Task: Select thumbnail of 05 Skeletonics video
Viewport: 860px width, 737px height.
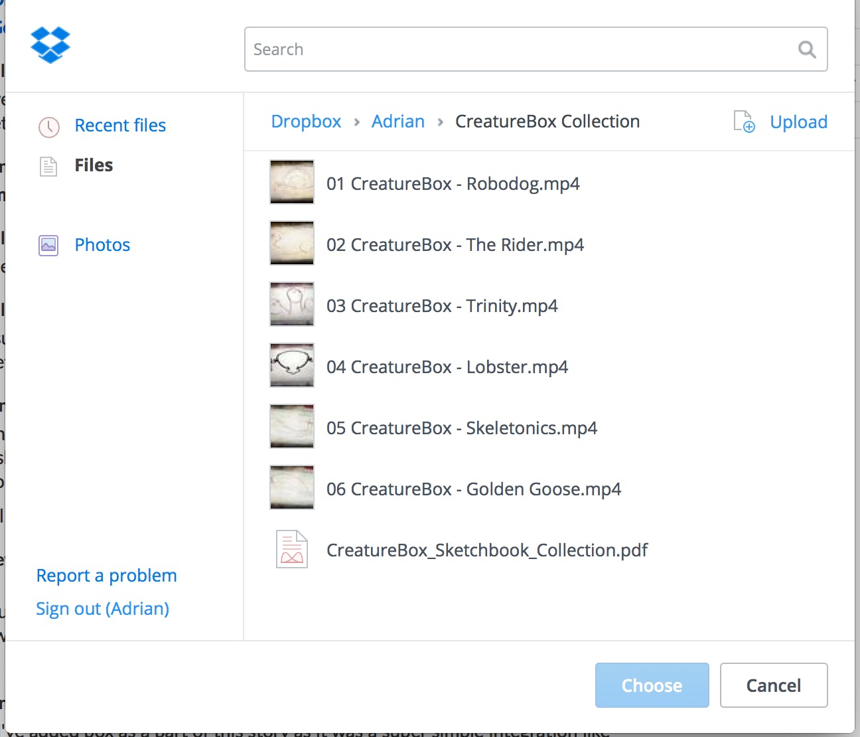Action: 292,426
